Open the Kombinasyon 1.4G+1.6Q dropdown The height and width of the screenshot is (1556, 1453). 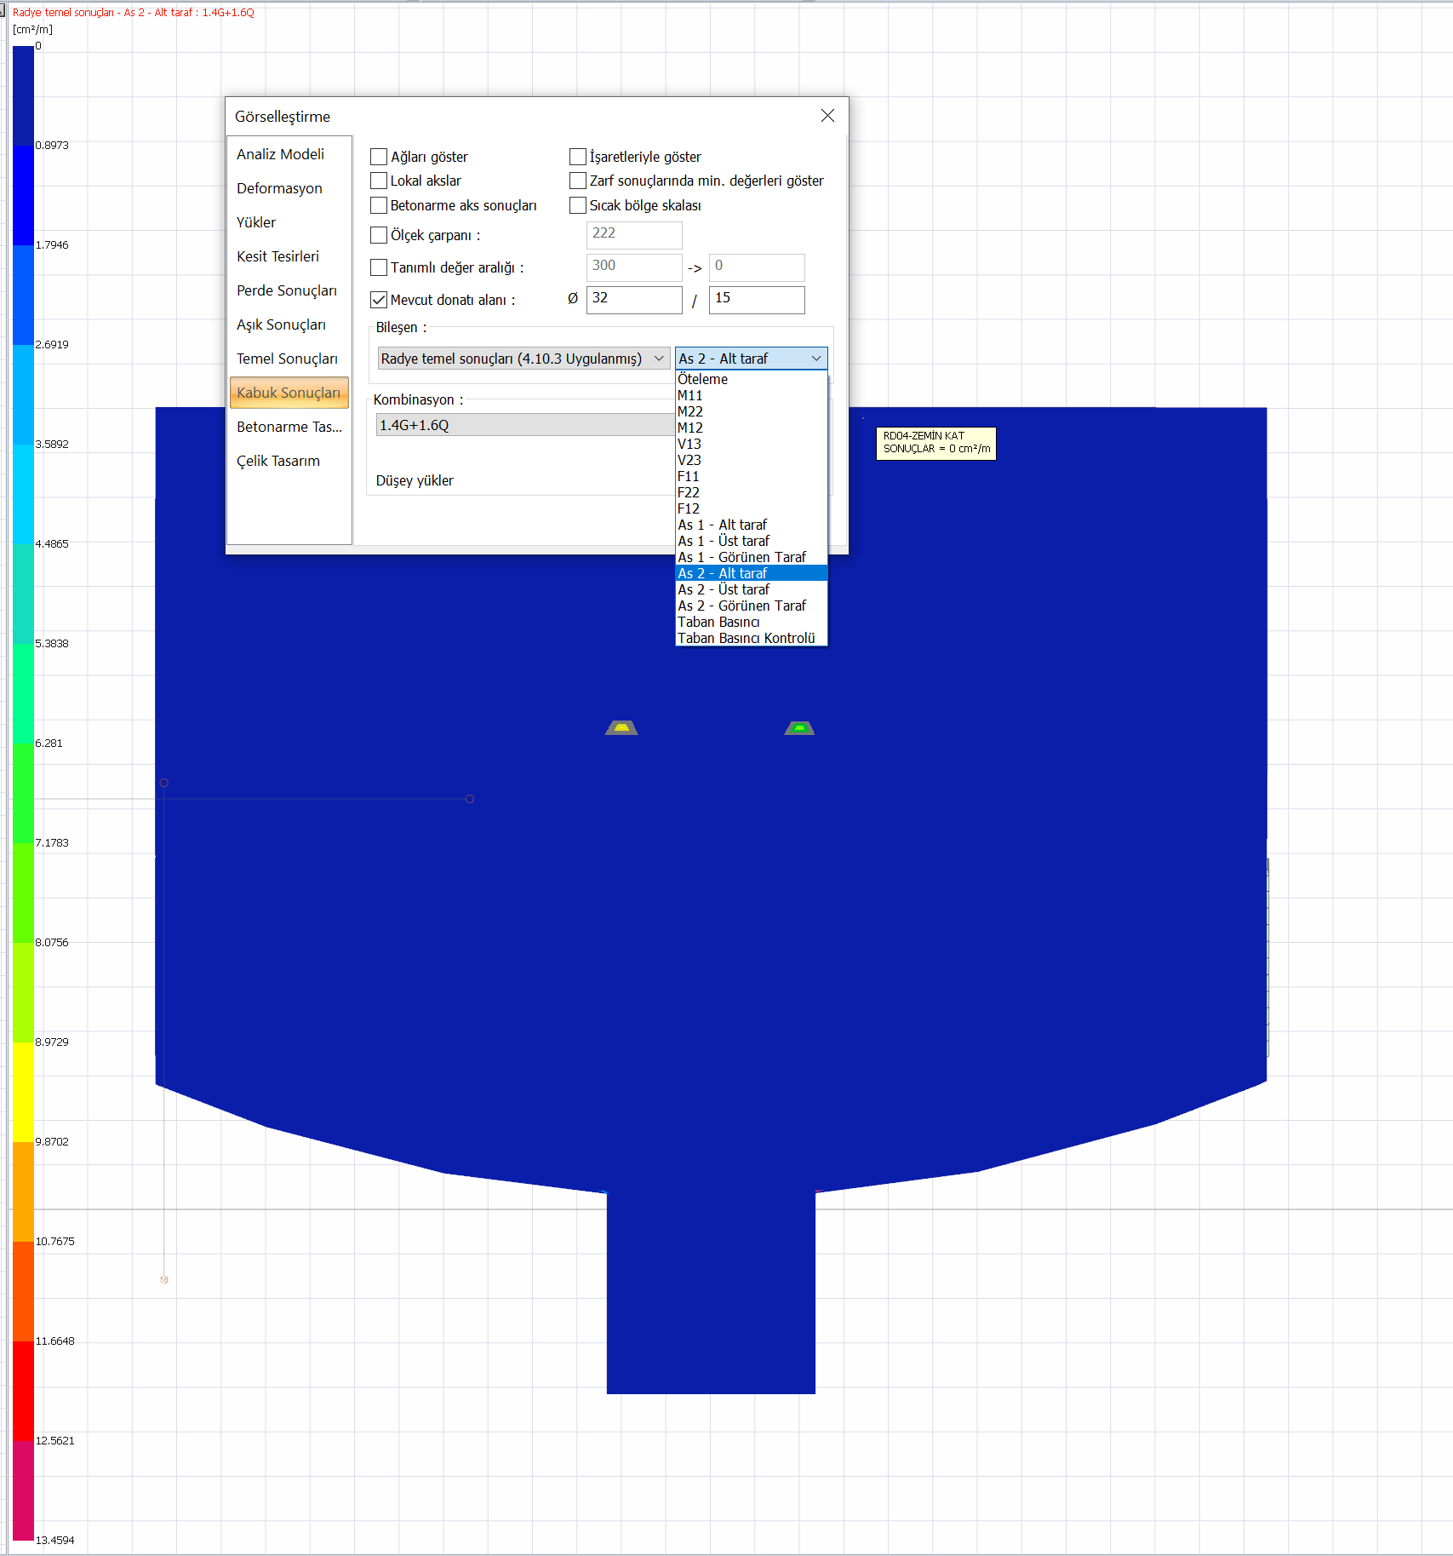[x=525, y=425]
